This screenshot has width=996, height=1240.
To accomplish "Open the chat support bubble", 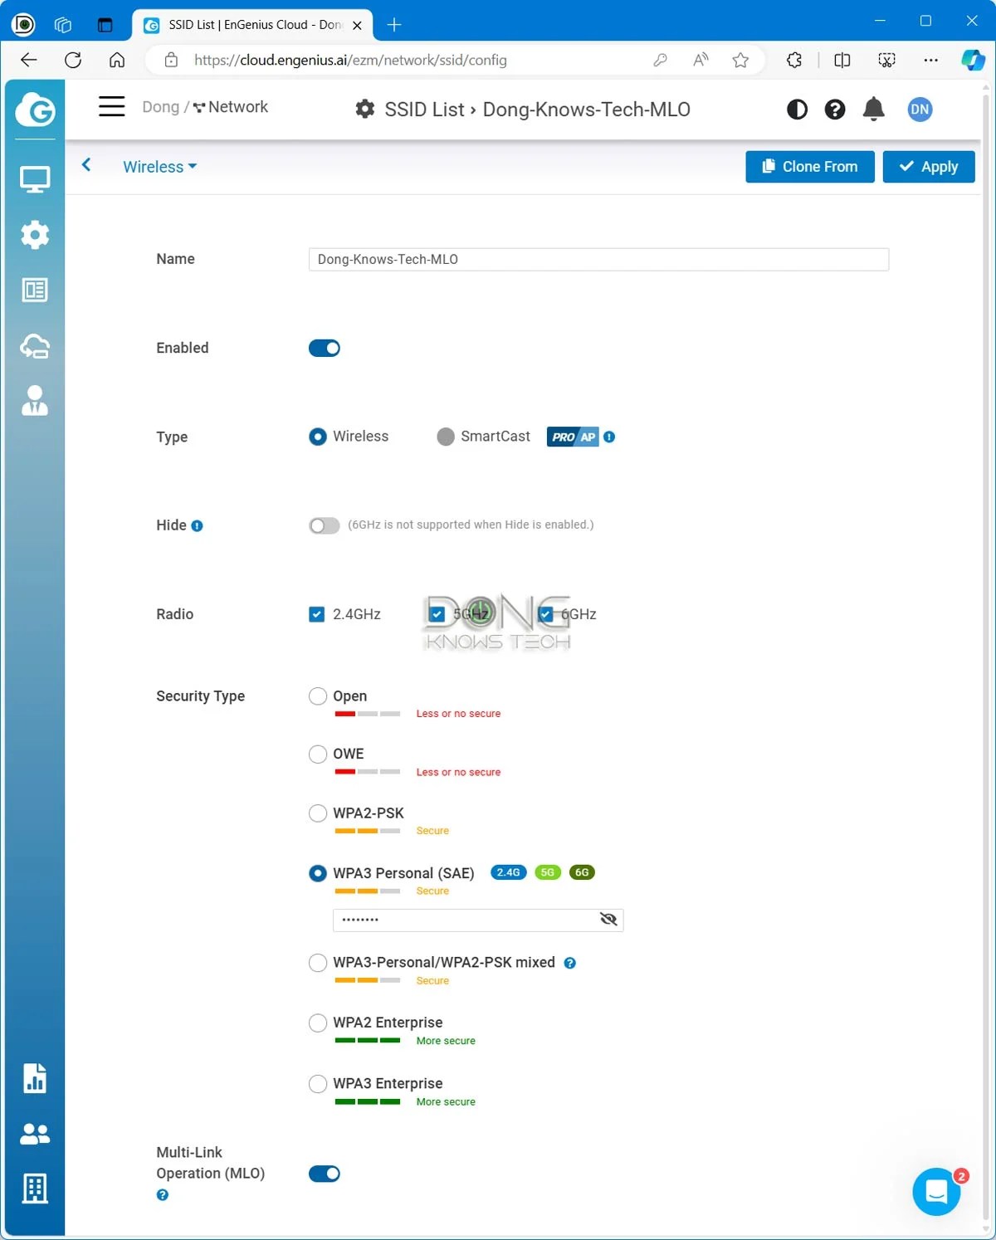I will (936, 1192).
